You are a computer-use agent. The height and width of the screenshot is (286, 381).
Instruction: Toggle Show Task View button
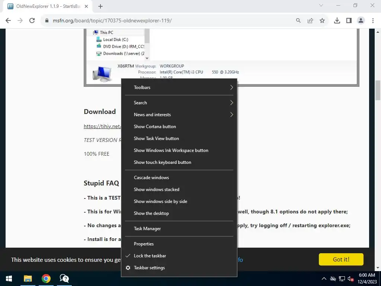[179, 139]
